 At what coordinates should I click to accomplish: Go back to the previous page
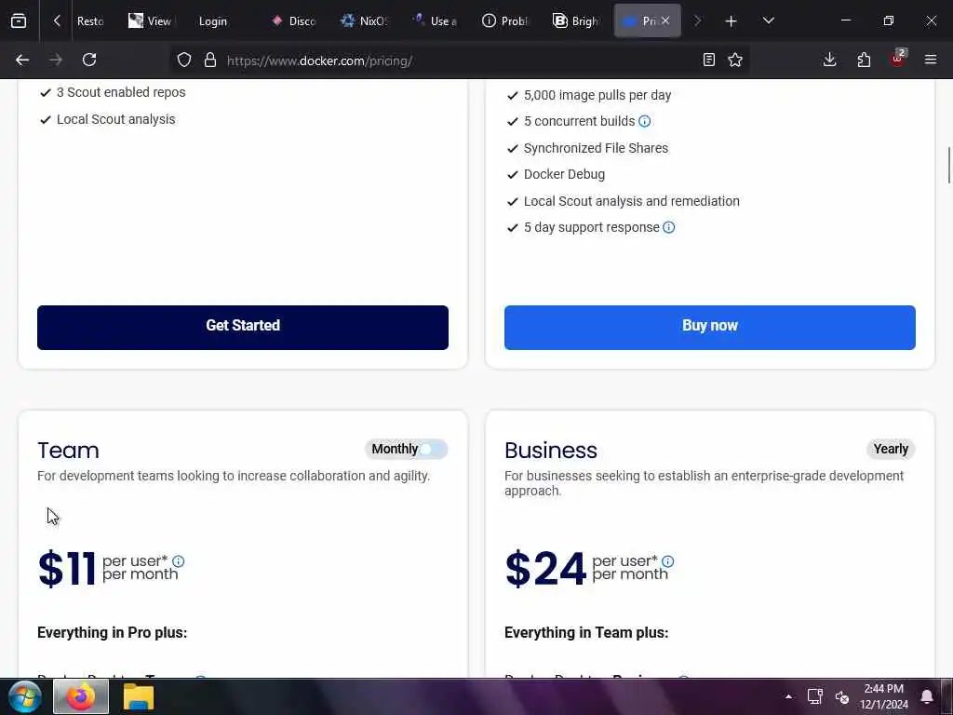[x=22, y=60]
